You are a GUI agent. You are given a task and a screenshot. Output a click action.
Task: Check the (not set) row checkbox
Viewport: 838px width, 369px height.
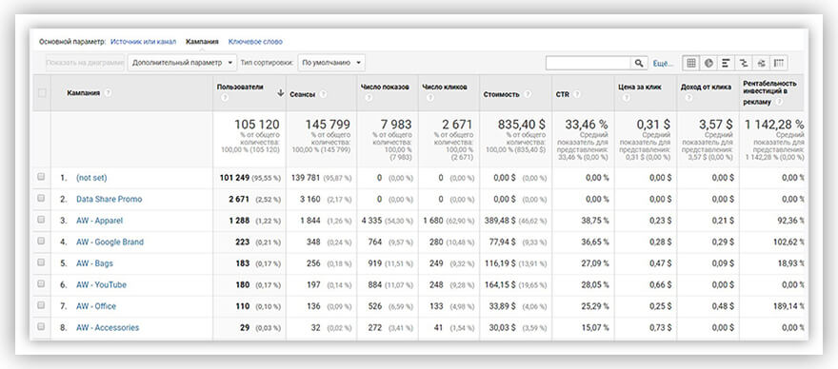[x=42, y=177]
